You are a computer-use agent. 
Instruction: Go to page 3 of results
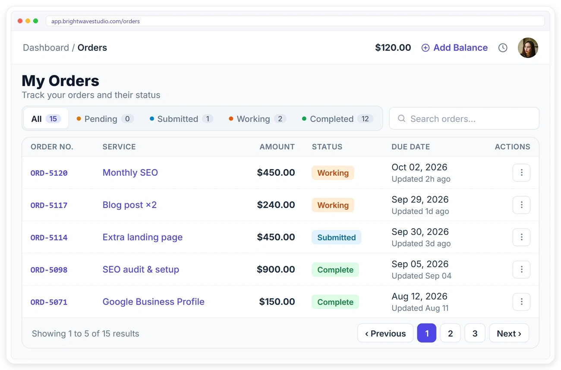point(475,333)
